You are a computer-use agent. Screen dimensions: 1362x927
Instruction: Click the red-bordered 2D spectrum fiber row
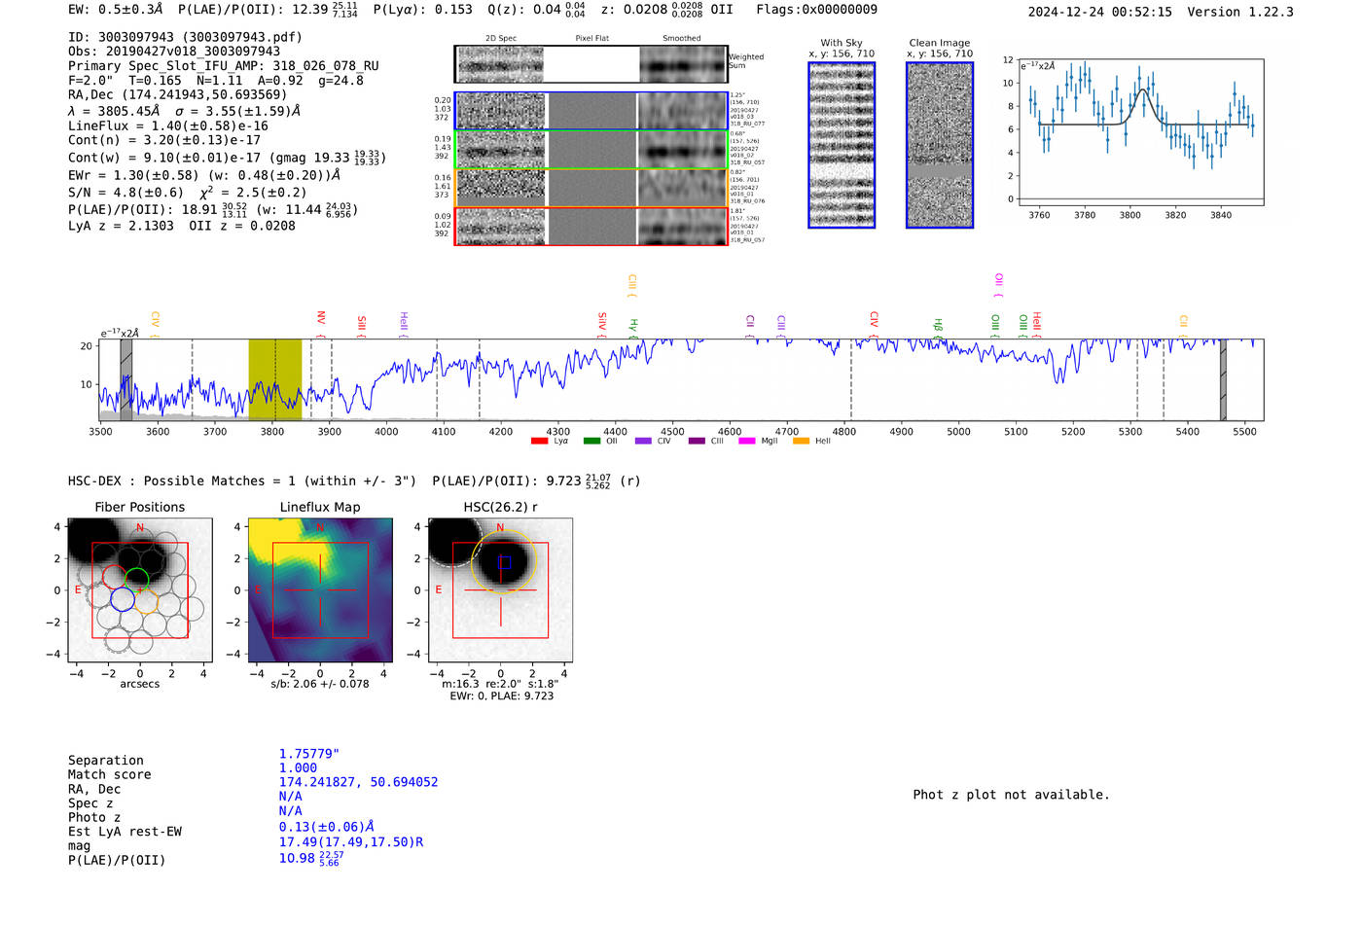click(x=591, y=227)
